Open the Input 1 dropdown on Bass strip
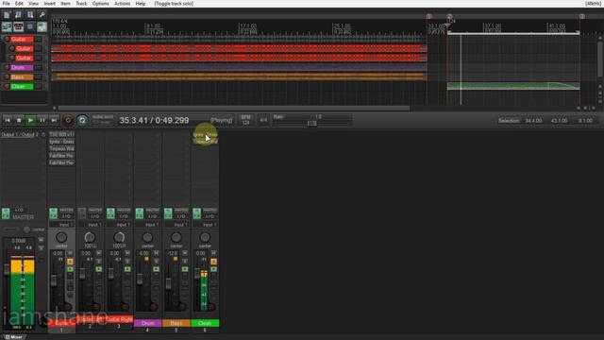Screen dimensions: 604x340 (x=176, y=225)
